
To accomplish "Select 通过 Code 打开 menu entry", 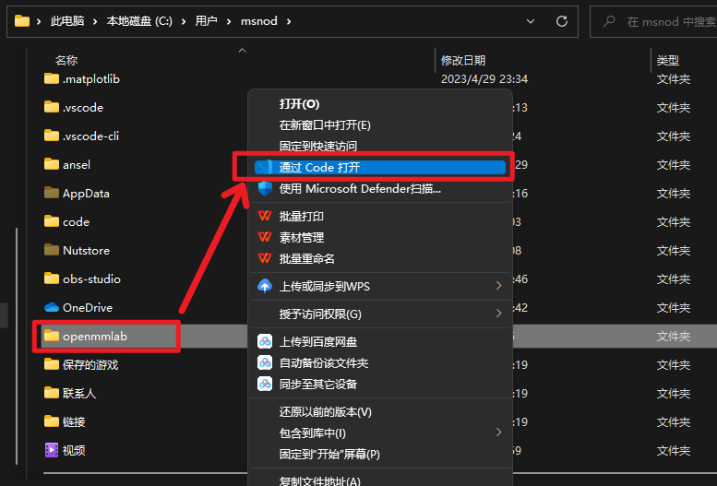I will coord(319,167).
